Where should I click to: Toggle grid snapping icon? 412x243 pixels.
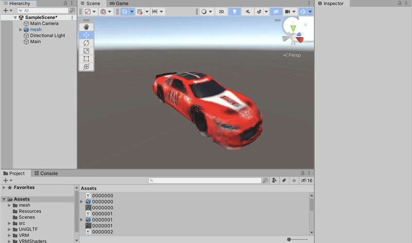click(140, 11)
